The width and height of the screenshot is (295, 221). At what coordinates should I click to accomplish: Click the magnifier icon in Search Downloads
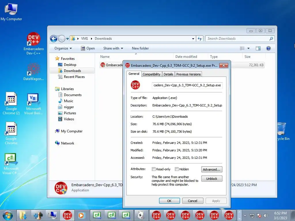271,39
